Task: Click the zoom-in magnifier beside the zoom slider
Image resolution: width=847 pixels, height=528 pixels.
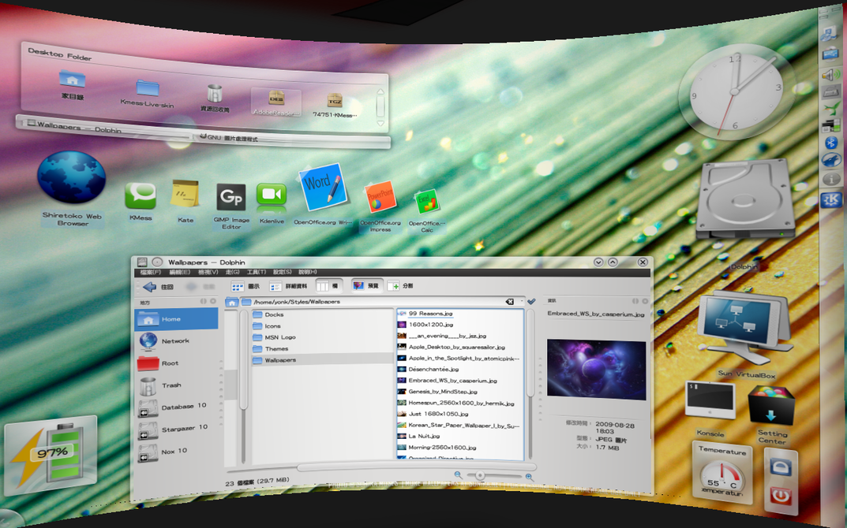Action: coord(529,477)
